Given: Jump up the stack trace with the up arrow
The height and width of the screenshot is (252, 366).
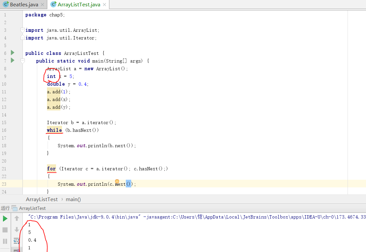Looking at the screenshot, I should pos(16,218).
